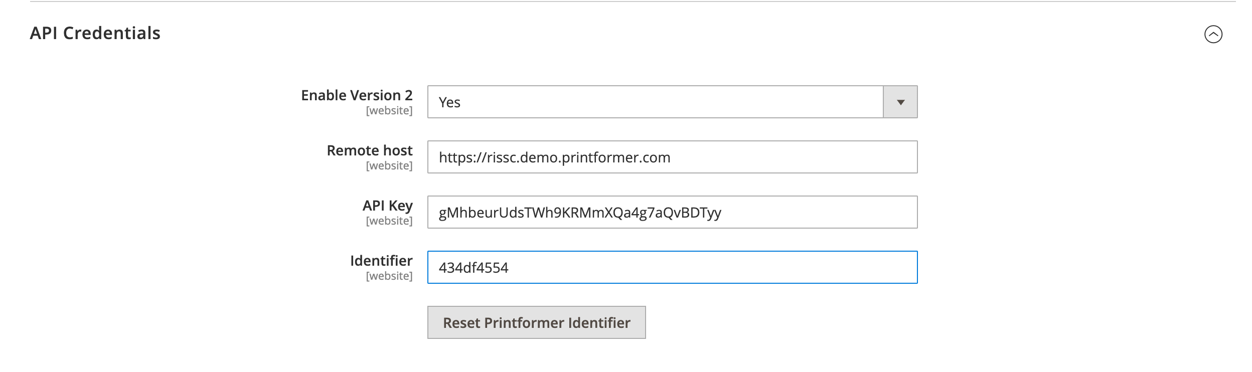This screenshot has width=1252, height=372.
Task: Focus the Remote host input field
Action: point(672,157)
